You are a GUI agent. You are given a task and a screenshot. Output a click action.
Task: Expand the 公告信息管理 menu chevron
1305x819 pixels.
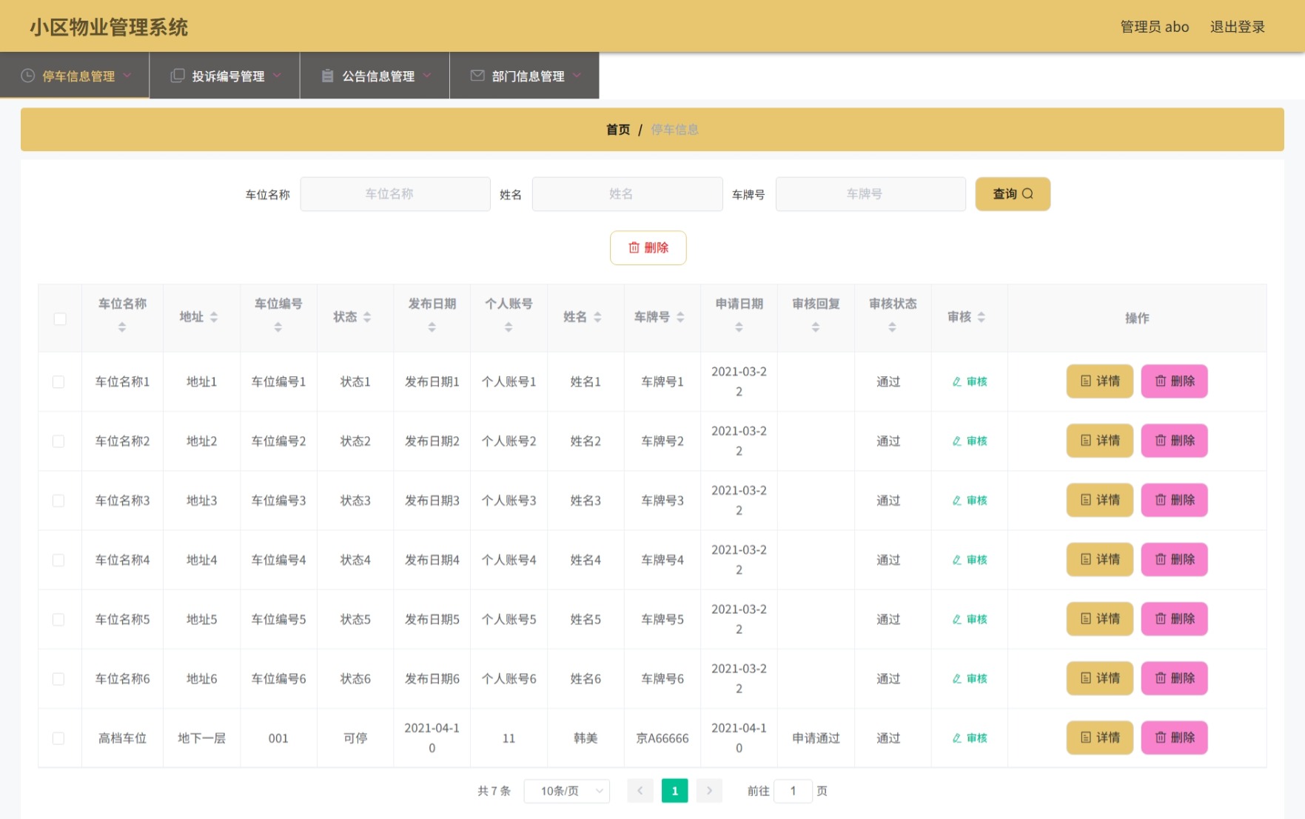coord(427,76)
